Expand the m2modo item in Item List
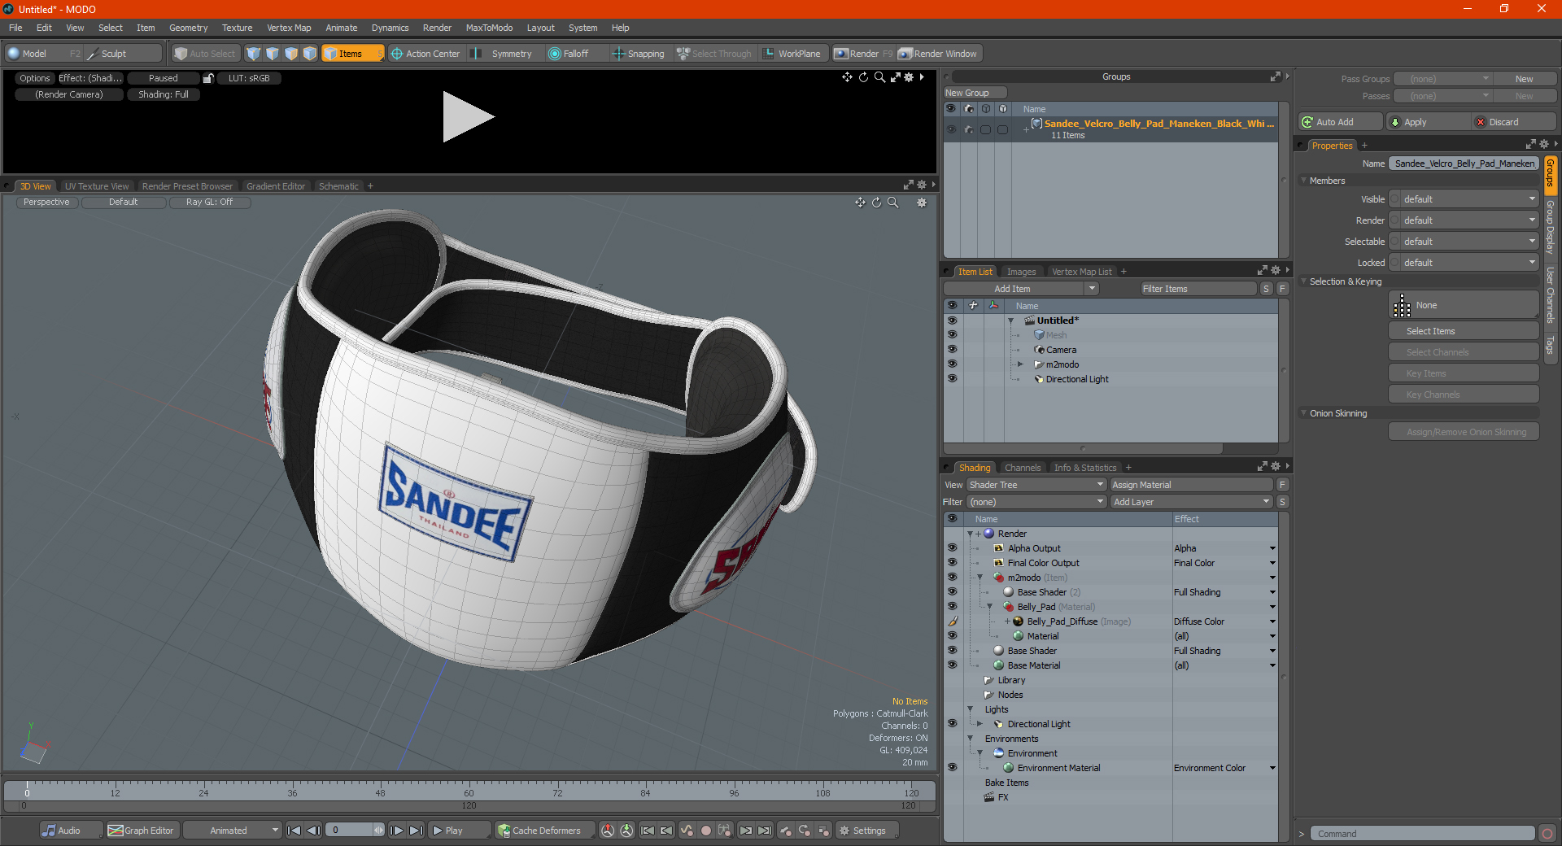Viewport: 1562px width, 846px height. pos(1020,364)
